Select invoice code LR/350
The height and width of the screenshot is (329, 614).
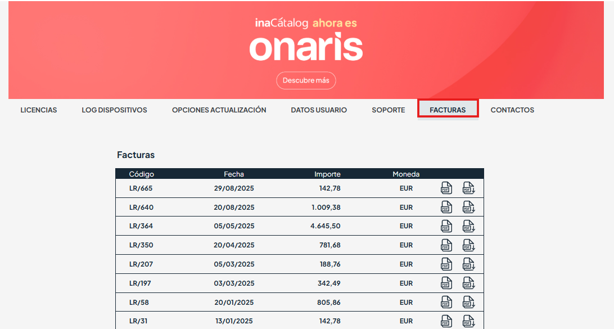141,245
